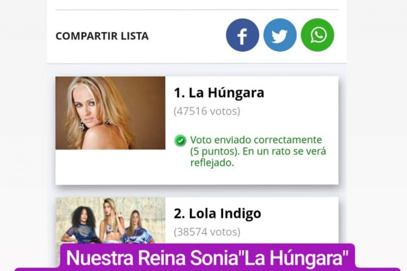Open the "1. La Húngara" entry title

click(x=219, y=92)
